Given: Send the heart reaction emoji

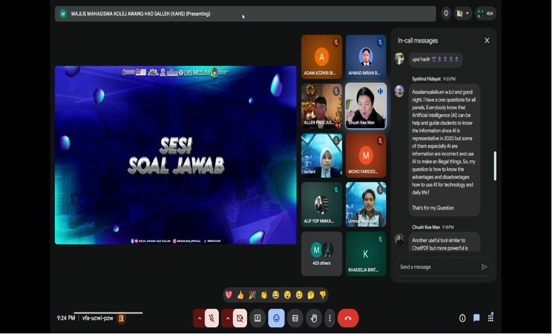Looking at the screenshot, I should tap(229, 295).
